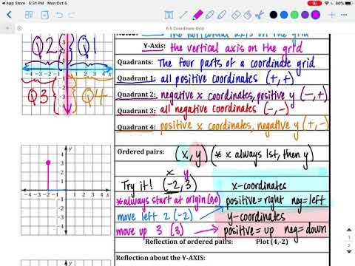Choose the black ink color

tap(274, 15)
